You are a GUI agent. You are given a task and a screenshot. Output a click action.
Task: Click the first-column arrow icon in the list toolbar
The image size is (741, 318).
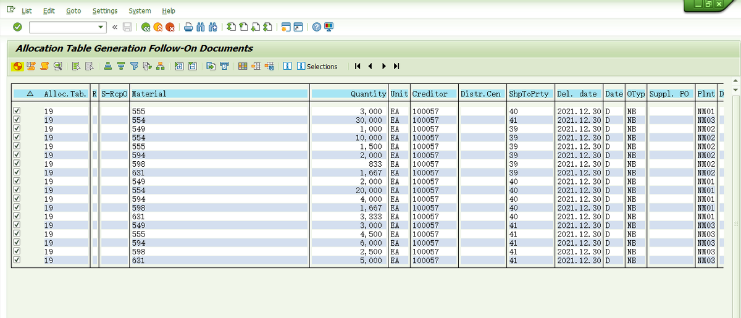[358, 66]
